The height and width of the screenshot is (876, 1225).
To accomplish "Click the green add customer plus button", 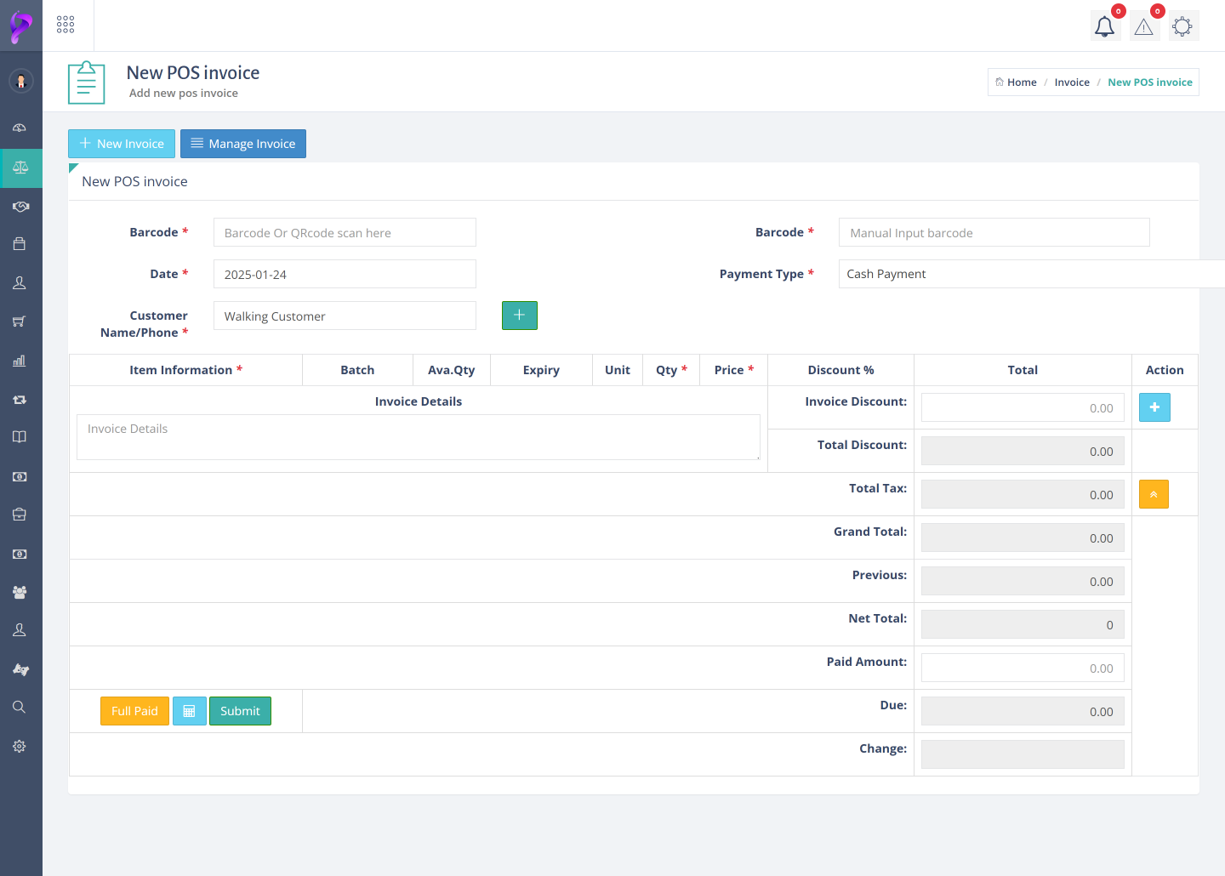I will click(x=519, y=316).
